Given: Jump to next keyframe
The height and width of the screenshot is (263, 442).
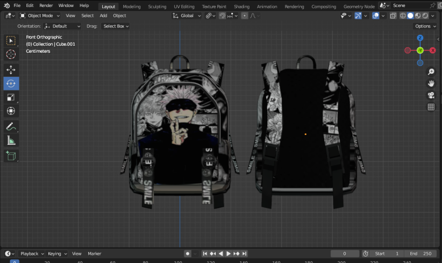Looking at the screenshot, I should click(x=236, y=254).
